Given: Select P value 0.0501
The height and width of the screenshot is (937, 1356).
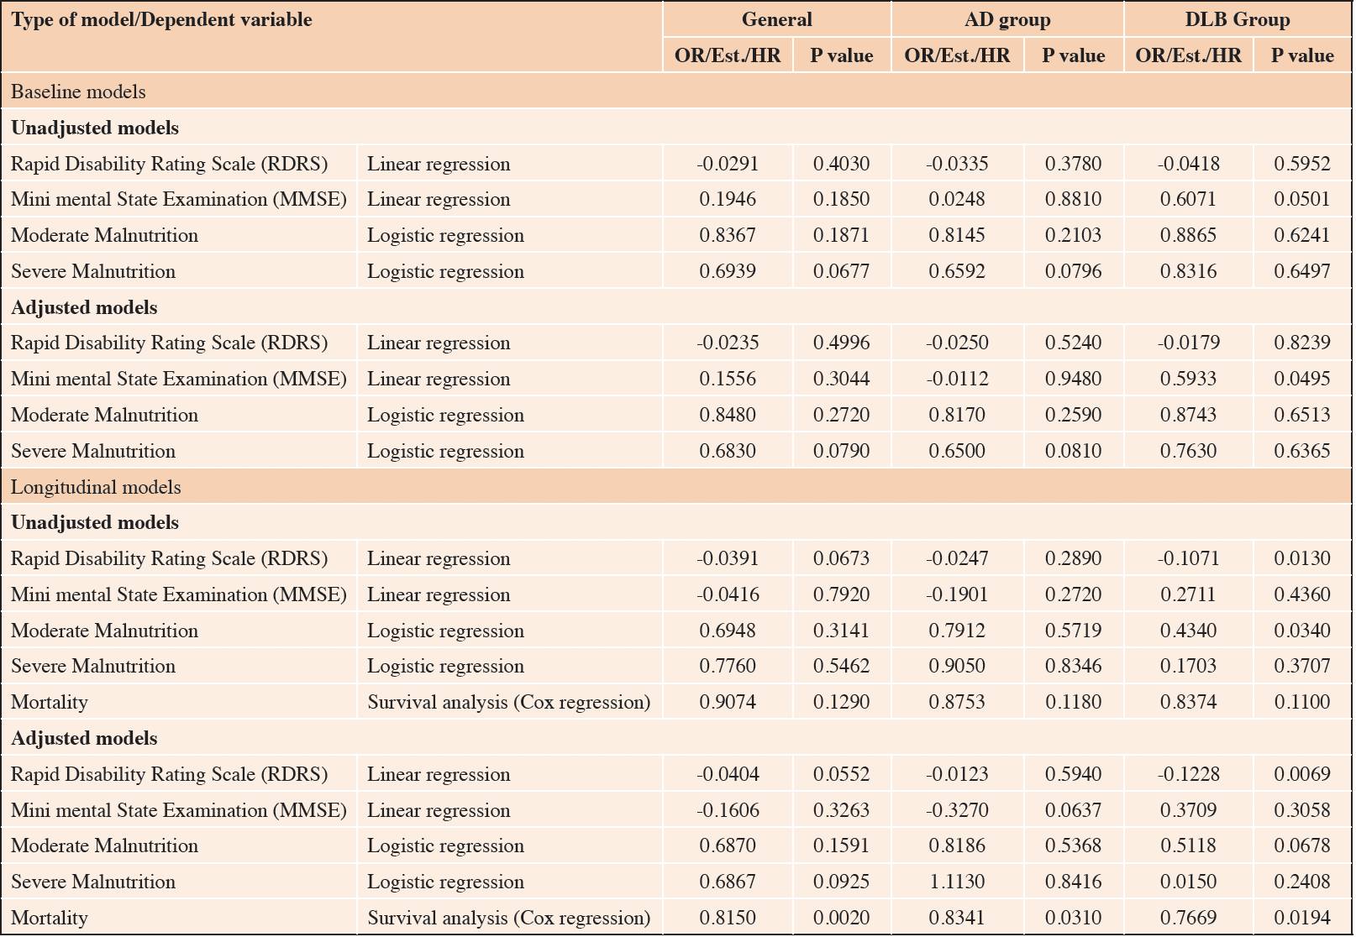Looking at the screenshot, I should 1302,200.
